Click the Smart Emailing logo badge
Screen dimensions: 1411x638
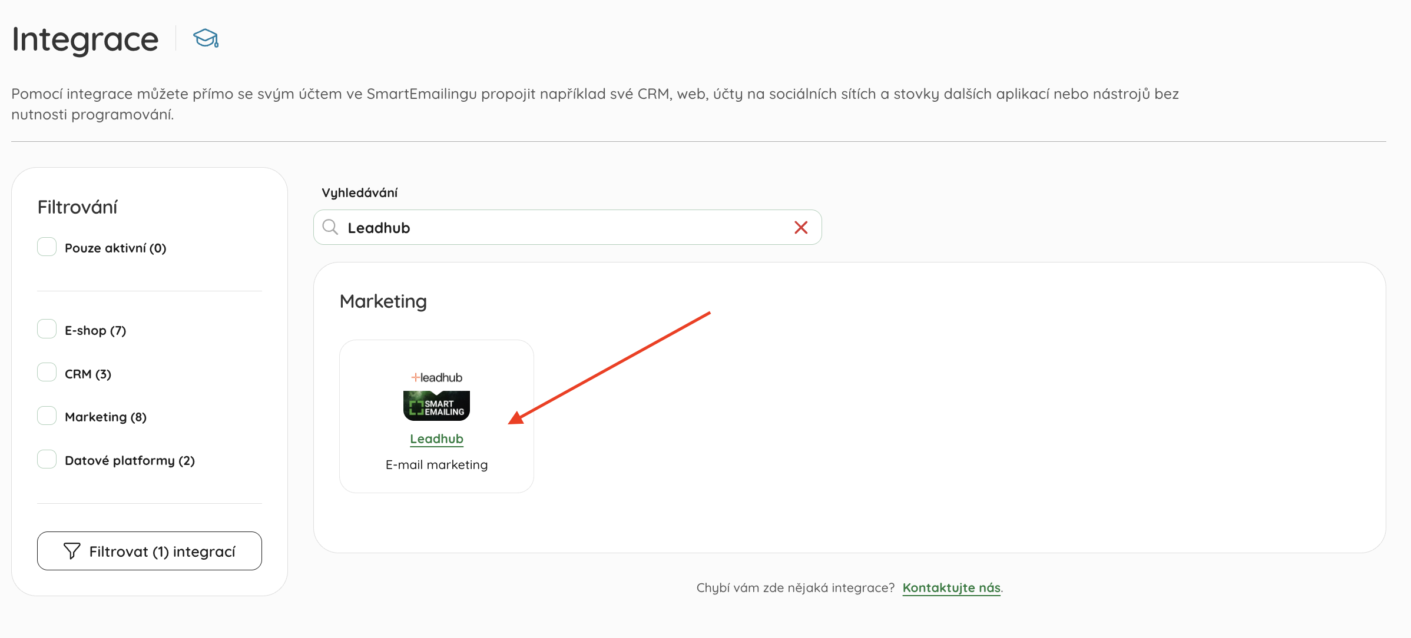click(x=436, y=406)
